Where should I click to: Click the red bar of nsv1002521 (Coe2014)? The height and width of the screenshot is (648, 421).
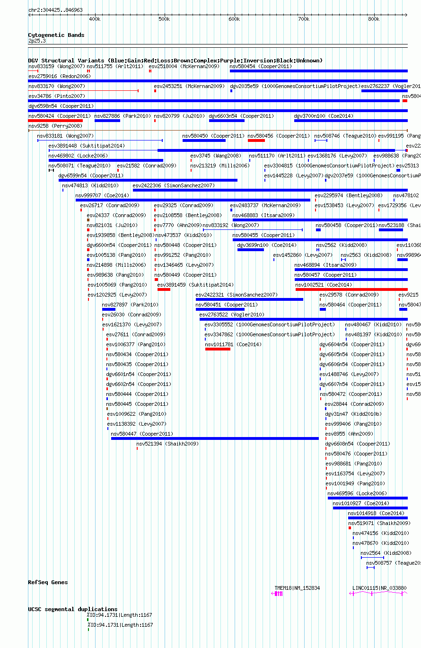click(351, 289)
